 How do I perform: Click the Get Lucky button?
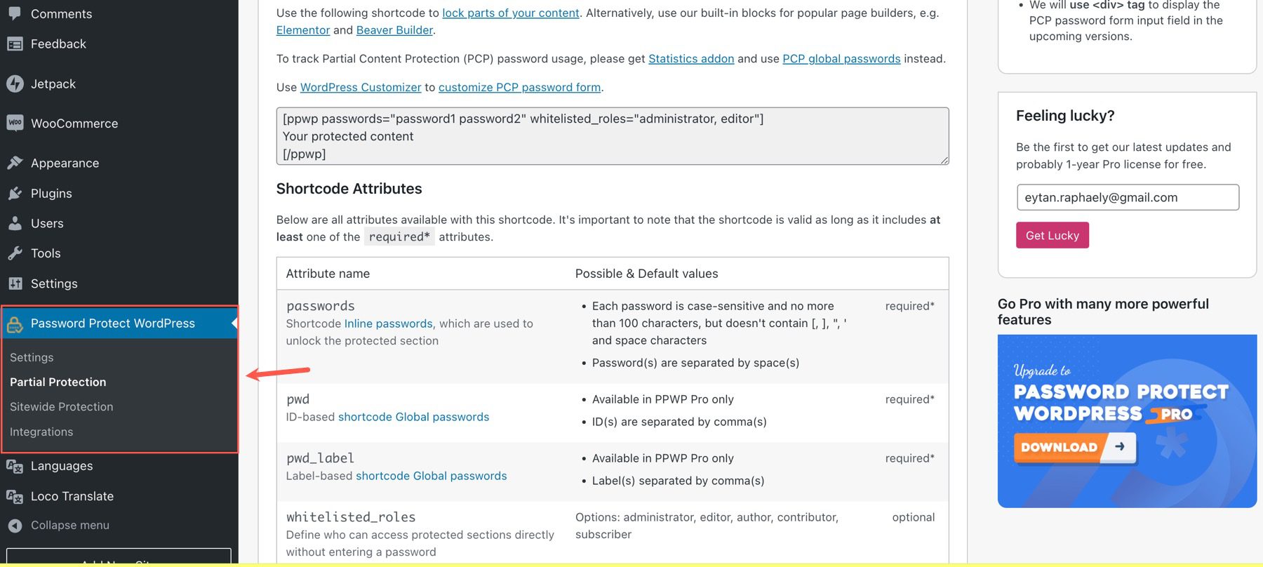[1052, 236]
